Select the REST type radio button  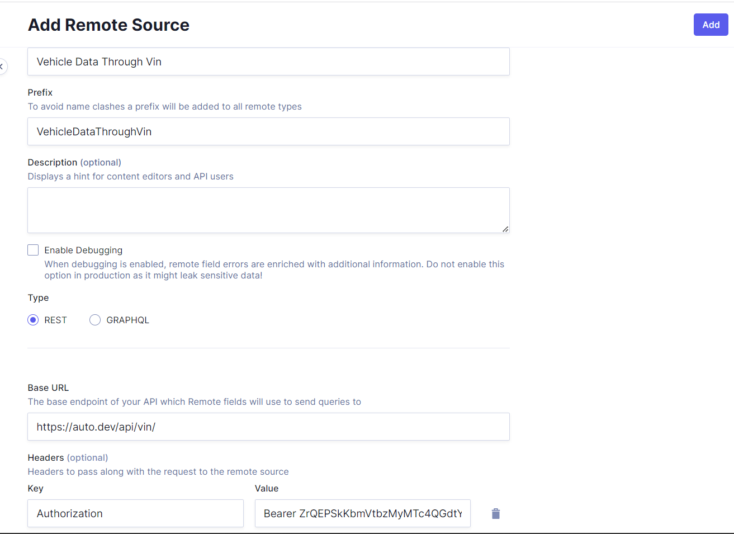pyautogui.click(x=33, y=319)
